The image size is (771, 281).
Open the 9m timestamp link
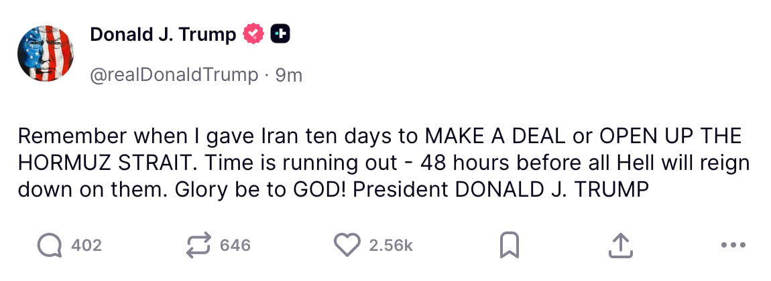coord(289,76)
